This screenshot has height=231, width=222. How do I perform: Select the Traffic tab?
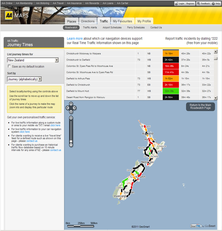point(104,21)
